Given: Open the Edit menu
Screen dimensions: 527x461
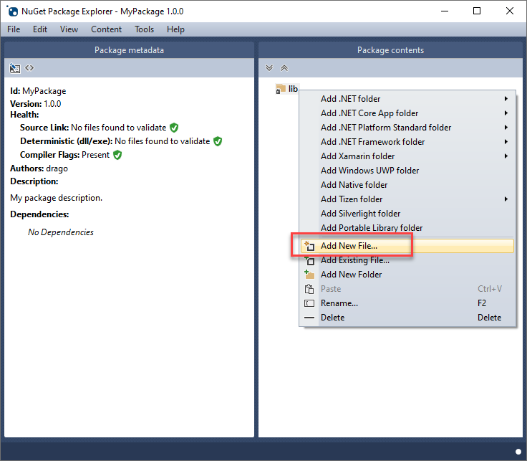Looking at the screenshot, I should tap(40, 29).
